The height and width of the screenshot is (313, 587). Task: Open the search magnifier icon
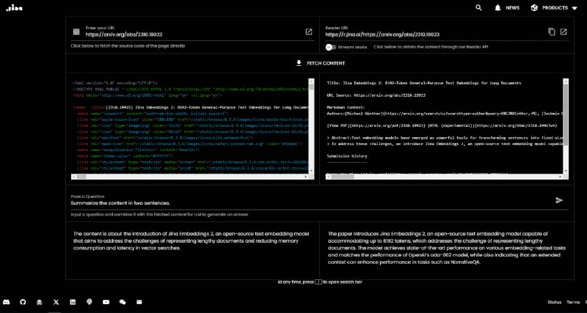(x=478, y=7)
